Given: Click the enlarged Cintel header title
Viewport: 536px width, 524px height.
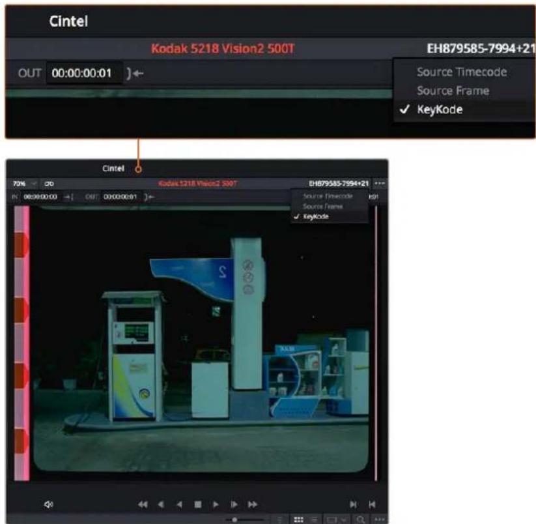Looking at the screenshot, I should tap(68, 22).
